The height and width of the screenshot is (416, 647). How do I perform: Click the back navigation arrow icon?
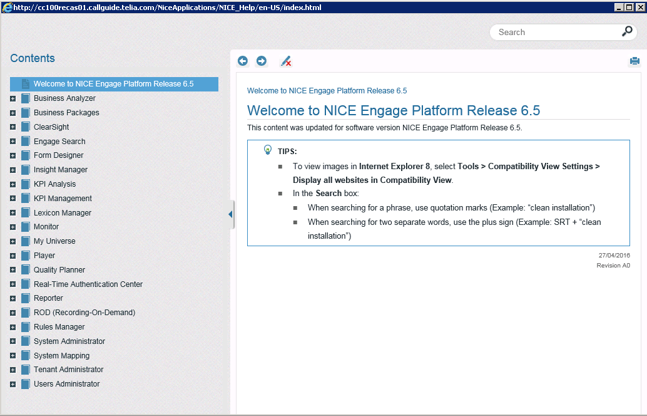coord(243,61)
